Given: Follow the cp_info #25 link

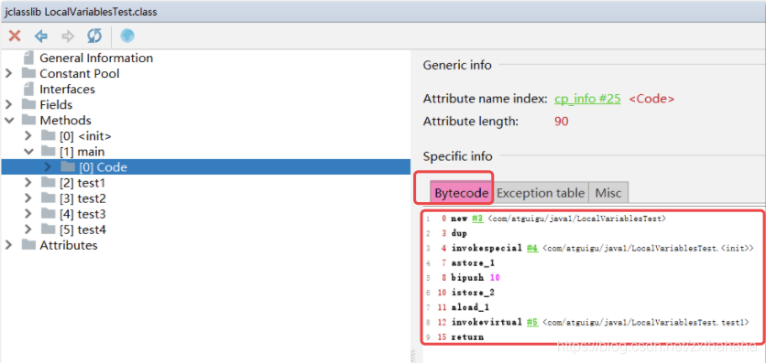Looking at the screenshot, I should 587,99.
